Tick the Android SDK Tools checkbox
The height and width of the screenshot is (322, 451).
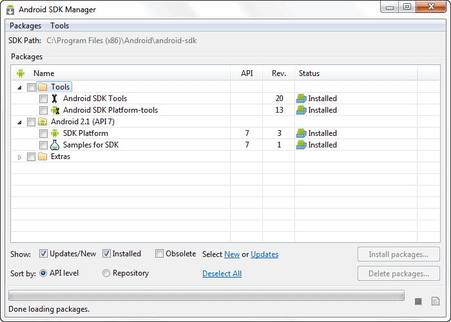43,99
